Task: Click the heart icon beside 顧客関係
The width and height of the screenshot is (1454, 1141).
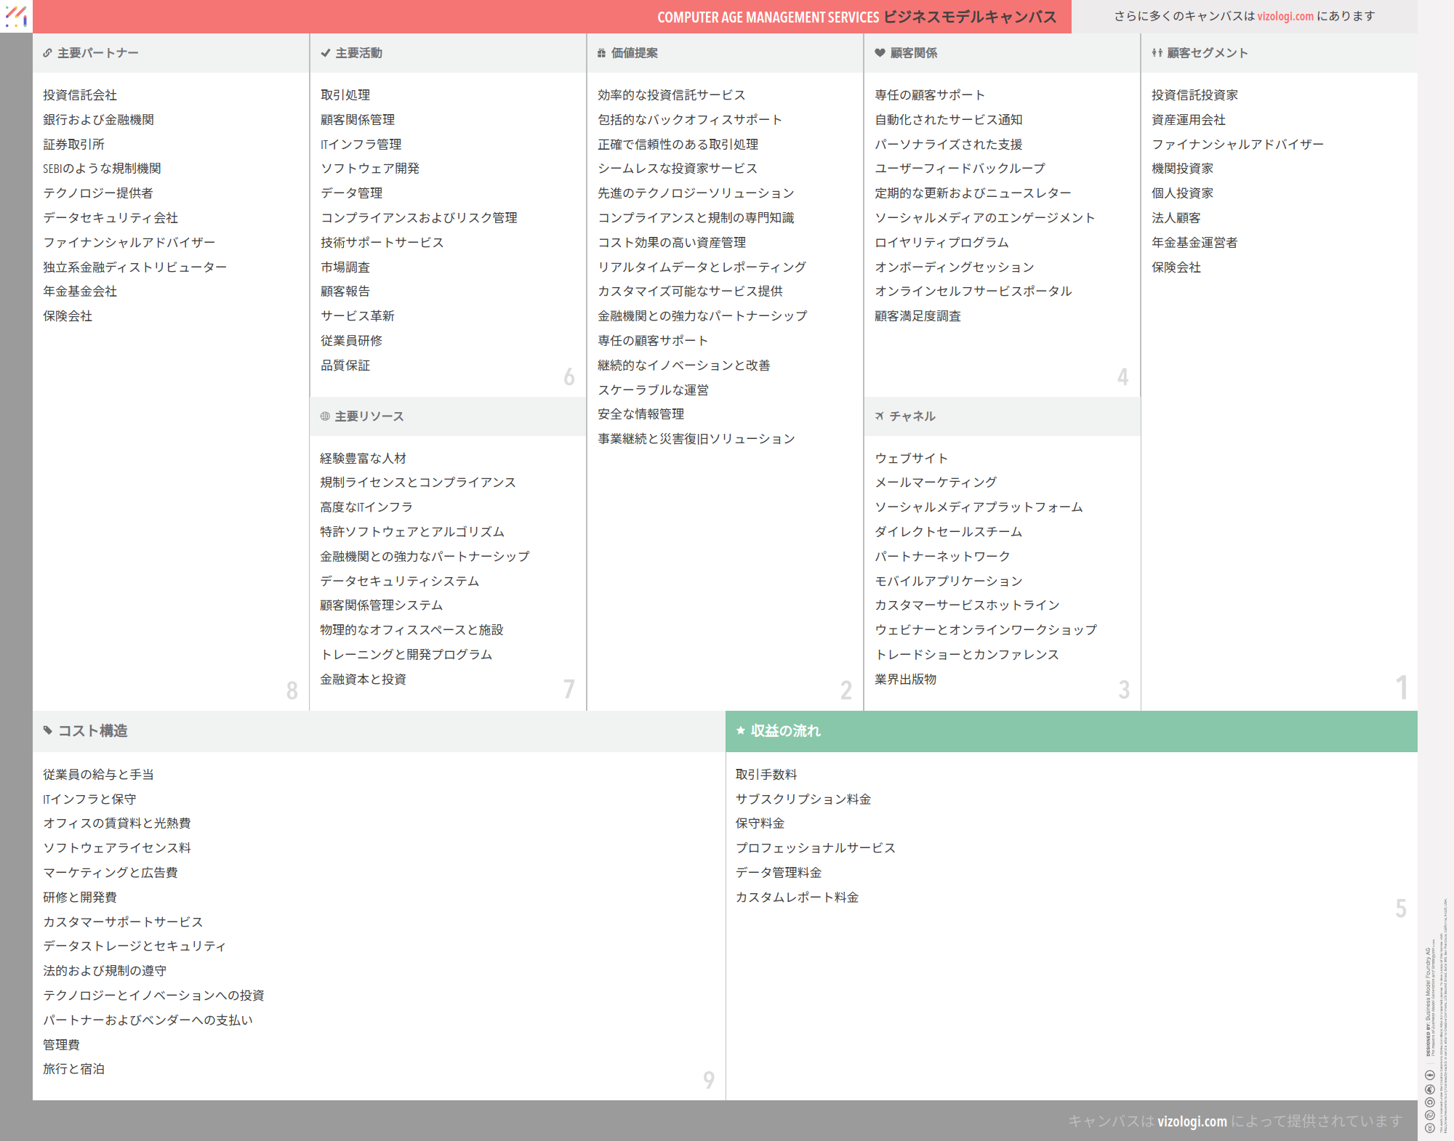Action: tap(880, 53)
